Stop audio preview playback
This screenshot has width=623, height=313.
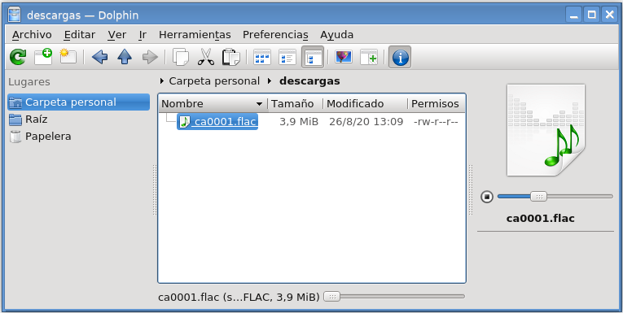click(x=487, y=197)
